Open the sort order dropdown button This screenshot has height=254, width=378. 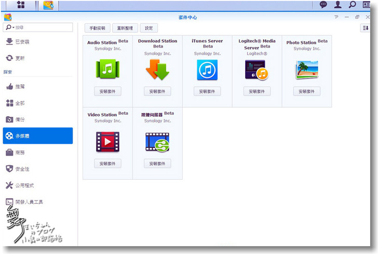tap(365, 28)
